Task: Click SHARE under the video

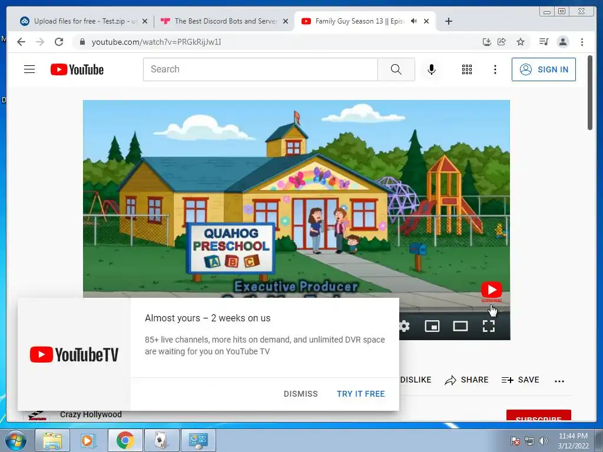Action: coord(466,380)
